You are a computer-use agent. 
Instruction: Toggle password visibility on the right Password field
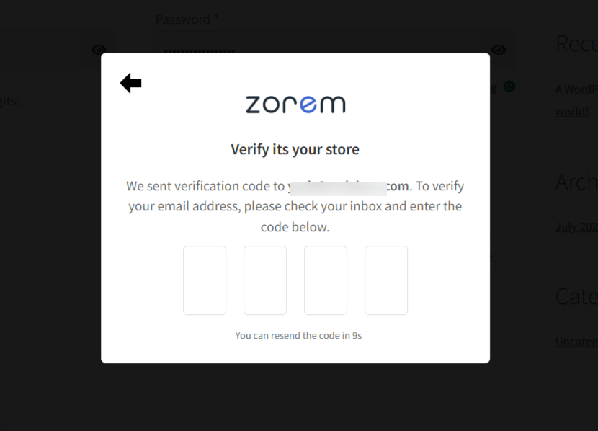coord(499,50)
